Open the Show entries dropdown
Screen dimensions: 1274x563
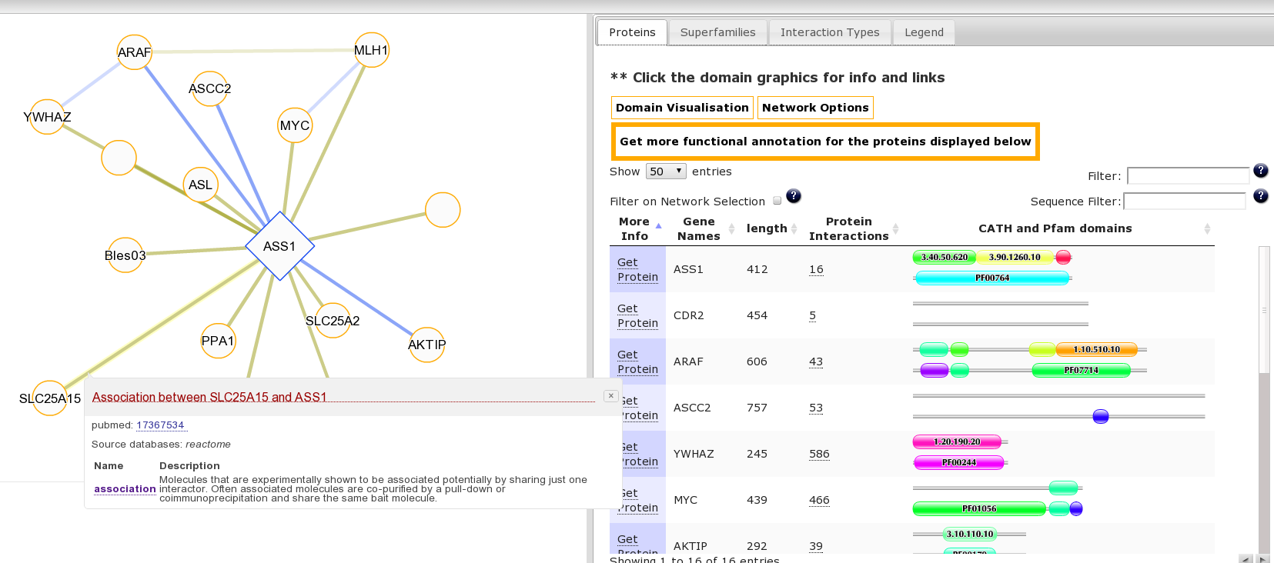(x=666, y=172)
